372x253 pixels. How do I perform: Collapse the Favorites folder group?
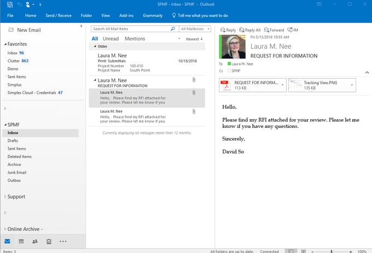pyautogui.click(x=5, y=44)
